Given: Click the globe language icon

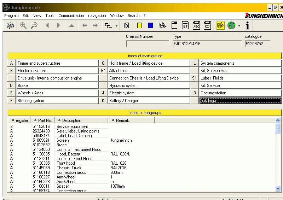Looking at the screenshot, I should coord(231,25).
